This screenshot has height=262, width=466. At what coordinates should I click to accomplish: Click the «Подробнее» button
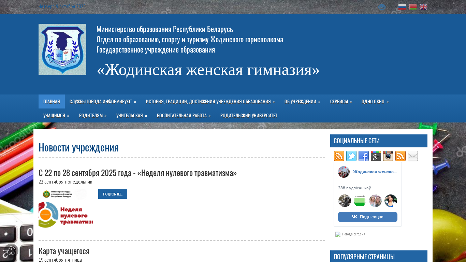click(113, 194)
